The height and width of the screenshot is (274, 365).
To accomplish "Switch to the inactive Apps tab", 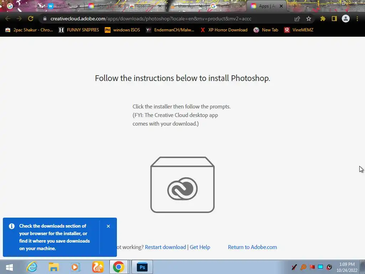I will pos(105,6).
